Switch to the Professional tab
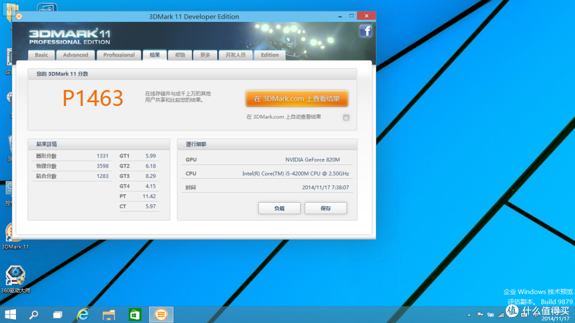 119,55
